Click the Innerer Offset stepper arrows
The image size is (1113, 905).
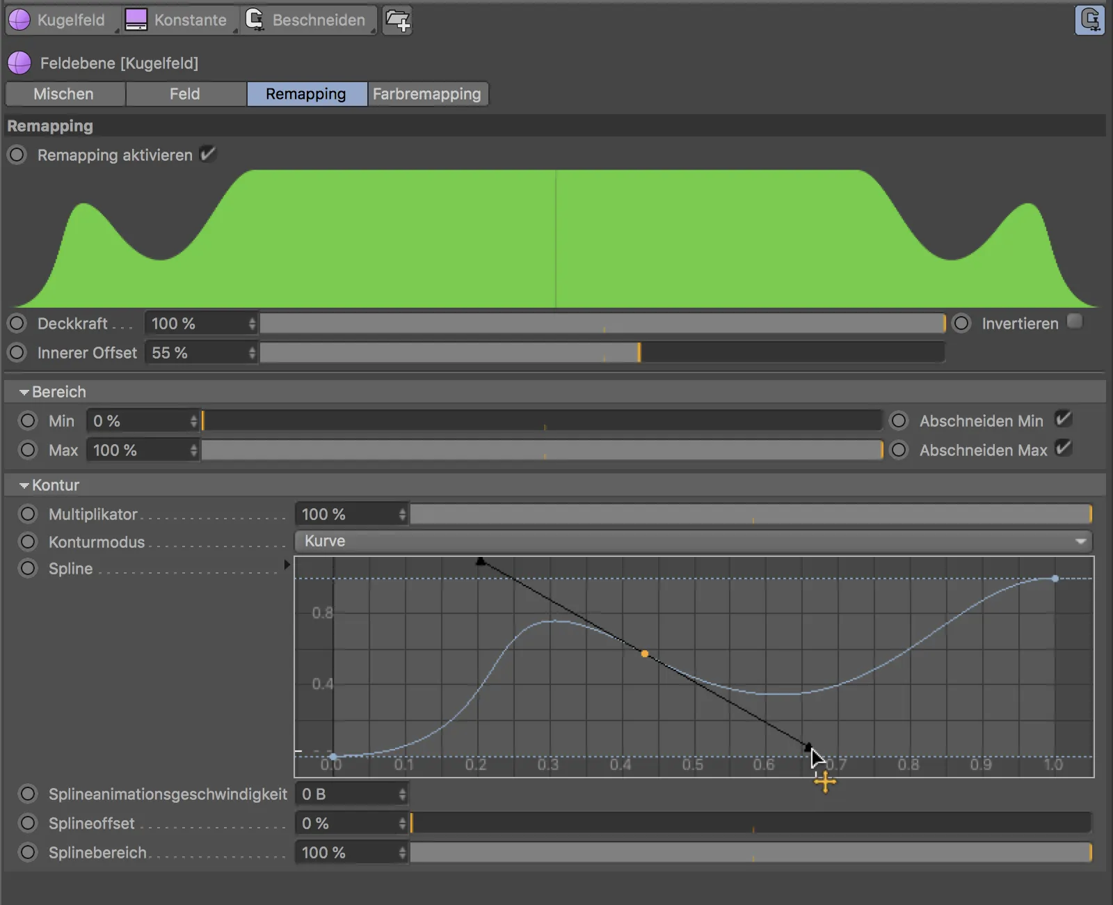[252, 352]
